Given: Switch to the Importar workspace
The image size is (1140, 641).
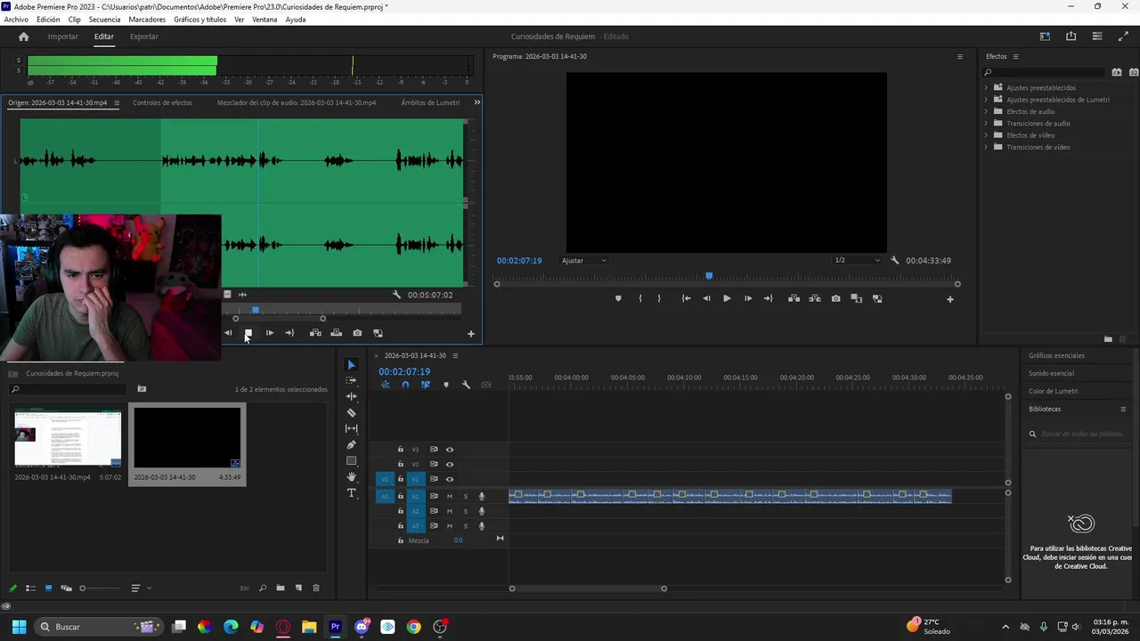Looking at the screenshot, I should [62, 37].
